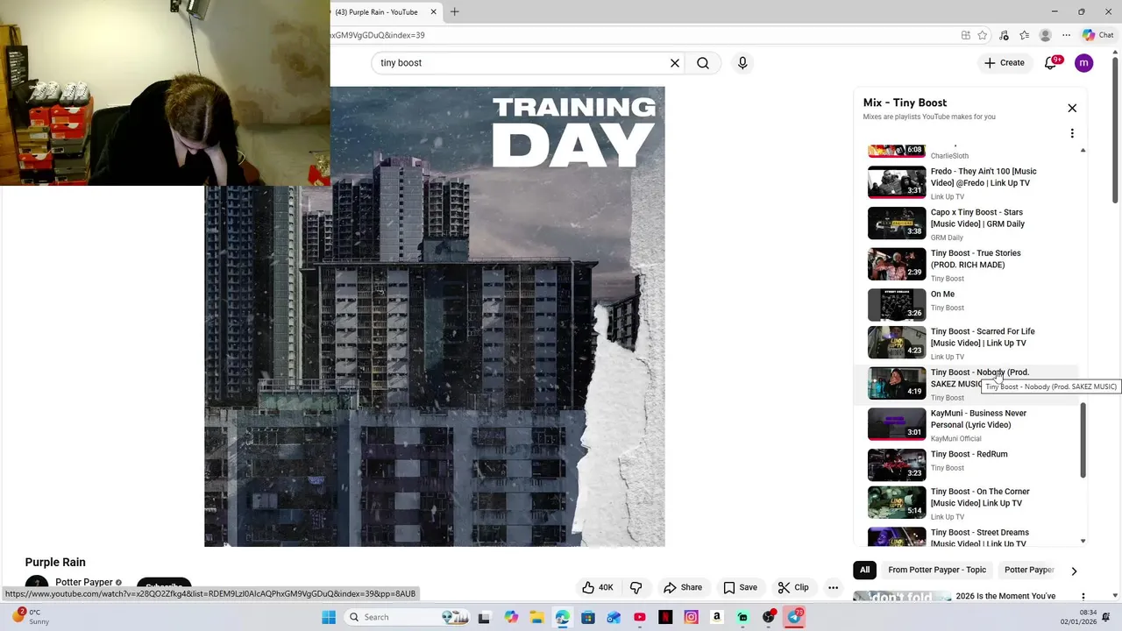The height and width of the screenshot is (631, 1122).
Task: Open Edge settings and more menu
Action: click(1066, 35)
